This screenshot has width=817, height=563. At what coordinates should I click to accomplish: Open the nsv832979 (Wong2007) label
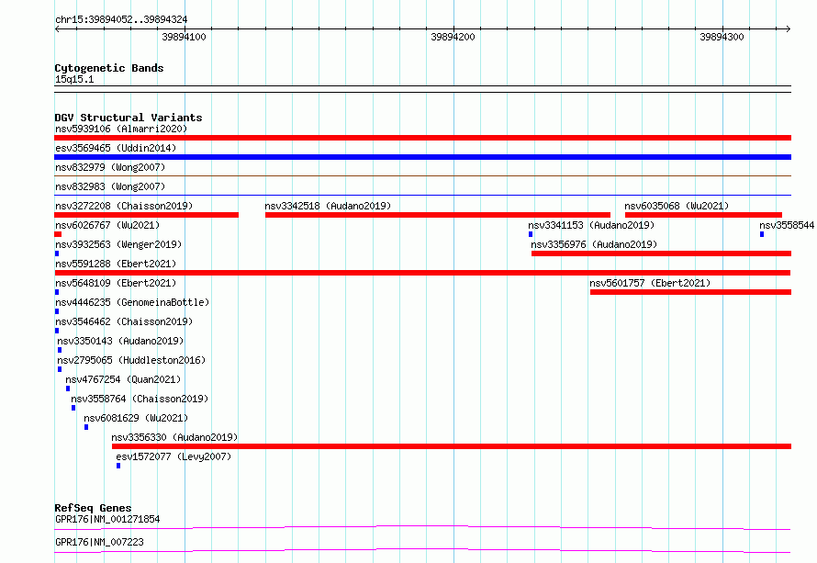[110, 167]
